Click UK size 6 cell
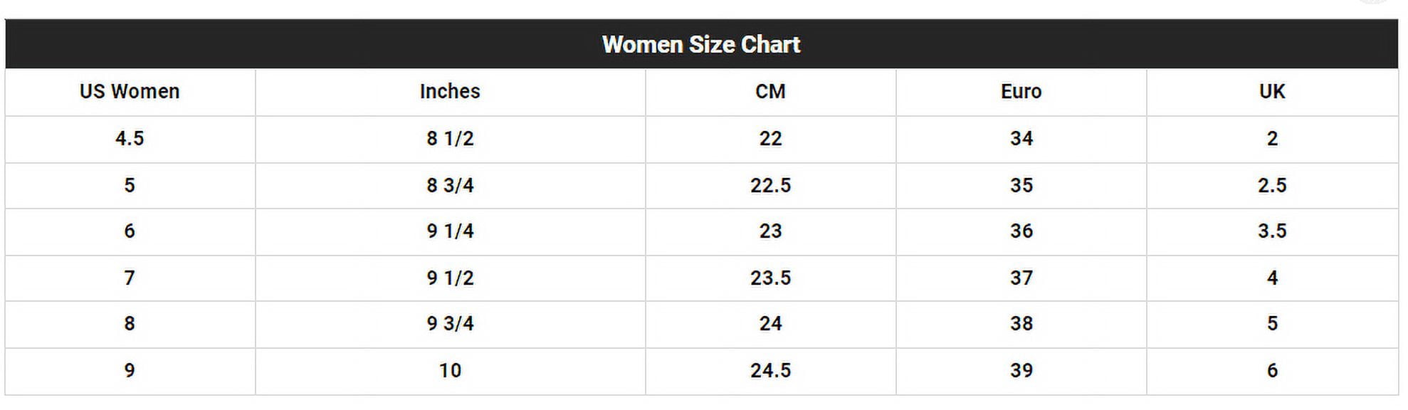Screen dimensions: 1408x410 click(x=1272, y=371)
